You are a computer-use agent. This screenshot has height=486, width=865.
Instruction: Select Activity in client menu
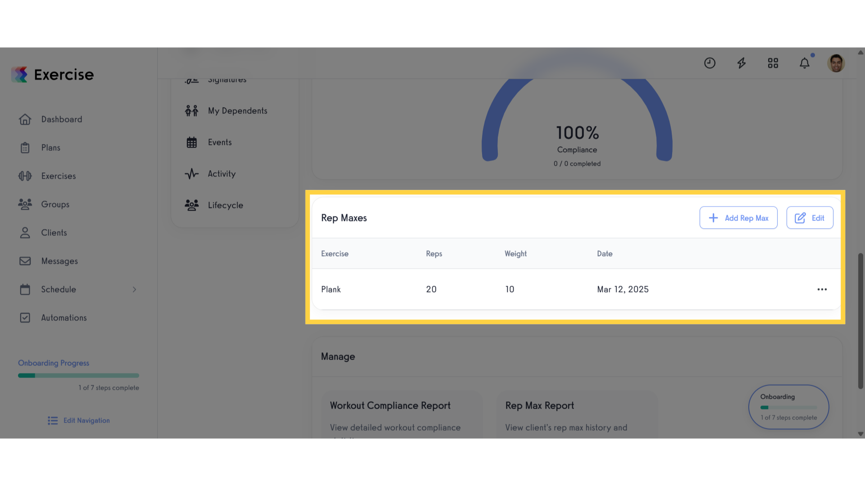(x=222, y=174)
